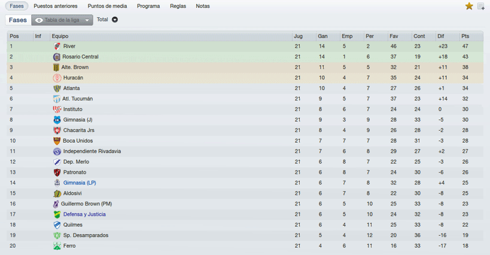The height and width of the screenshot is (255, 490).
Task: Open the Defensa y Justicia link
Action: click(x=84, y=214)
